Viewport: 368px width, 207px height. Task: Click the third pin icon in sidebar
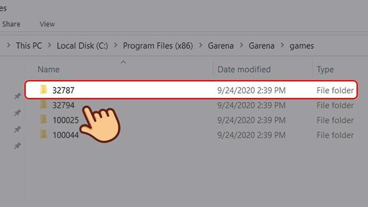tap(17, 129)
